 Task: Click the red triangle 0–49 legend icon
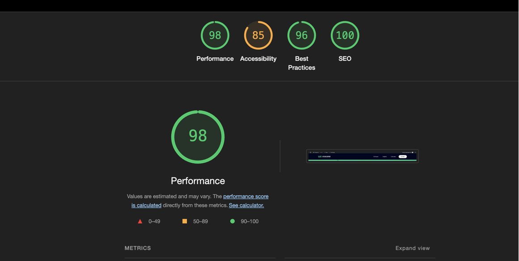[140, 221]
